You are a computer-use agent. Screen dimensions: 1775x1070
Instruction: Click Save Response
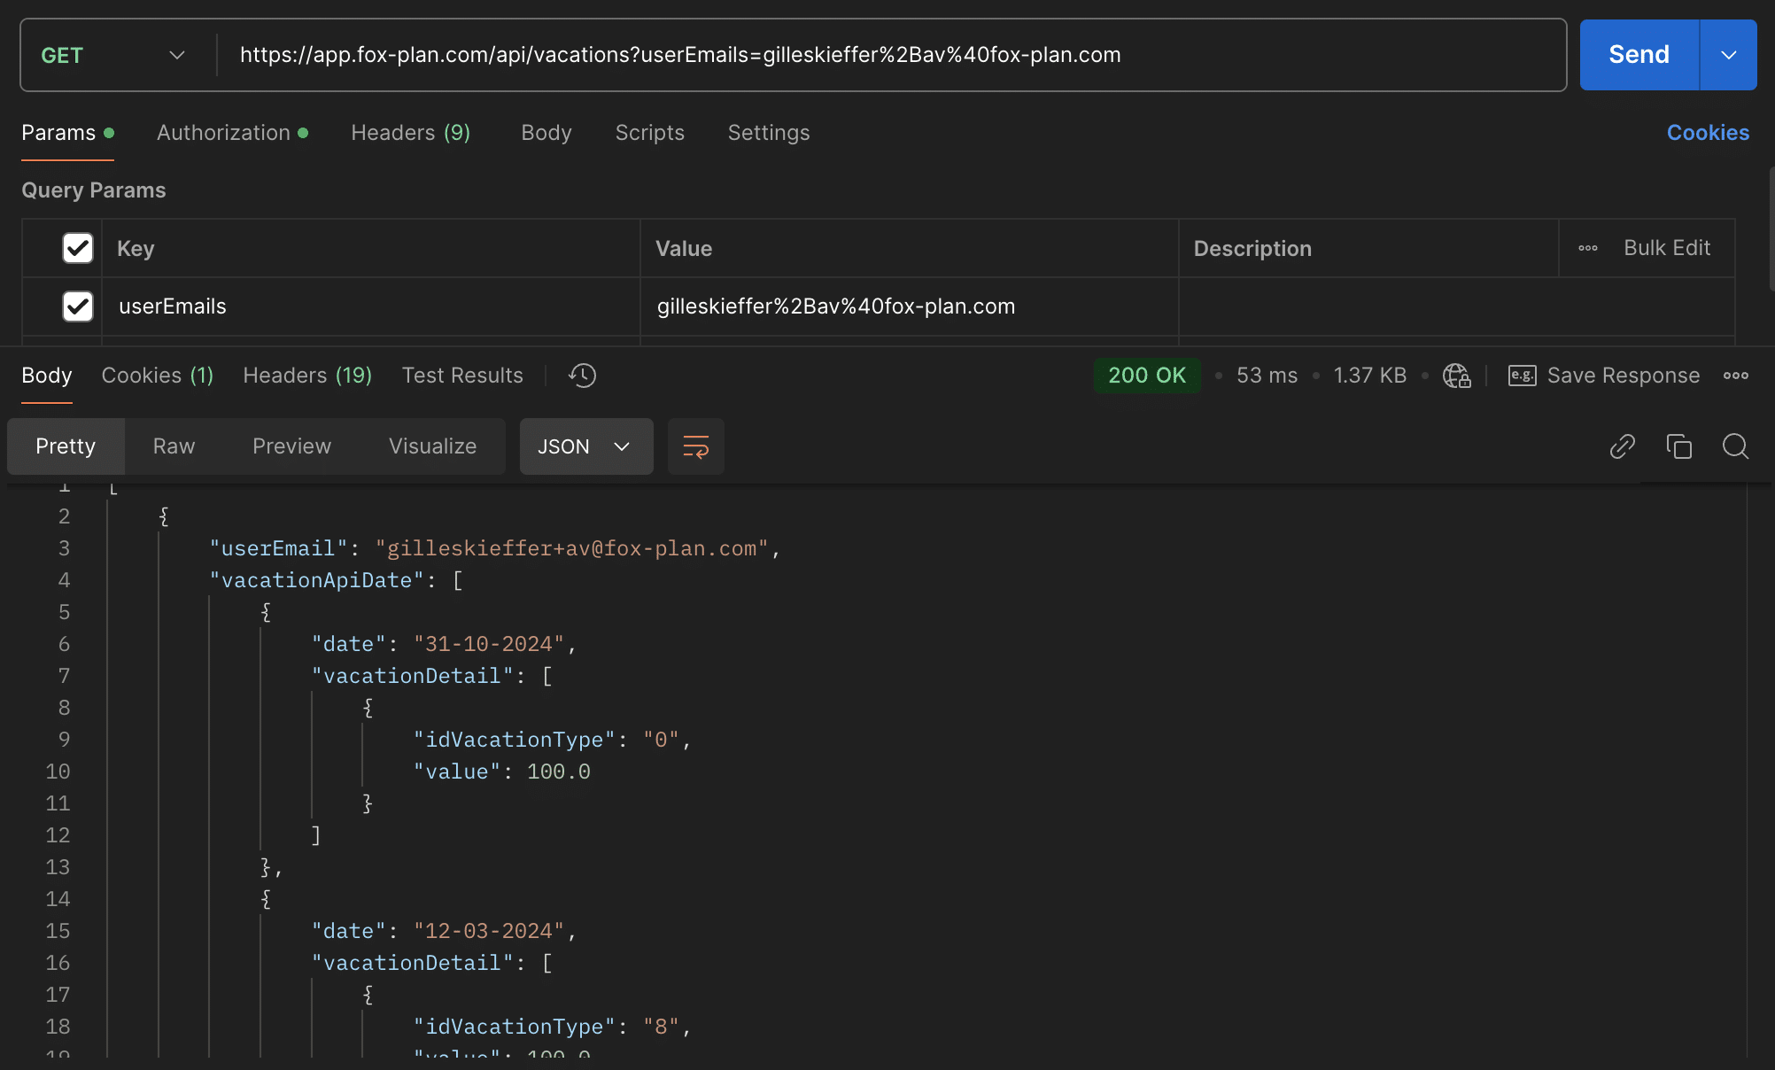coord(1624,376)
